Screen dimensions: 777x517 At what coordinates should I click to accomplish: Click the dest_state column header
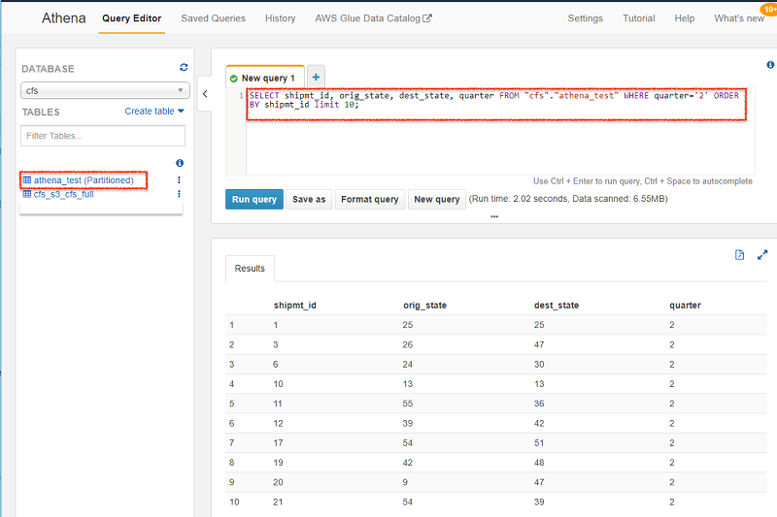click(556, 306)
